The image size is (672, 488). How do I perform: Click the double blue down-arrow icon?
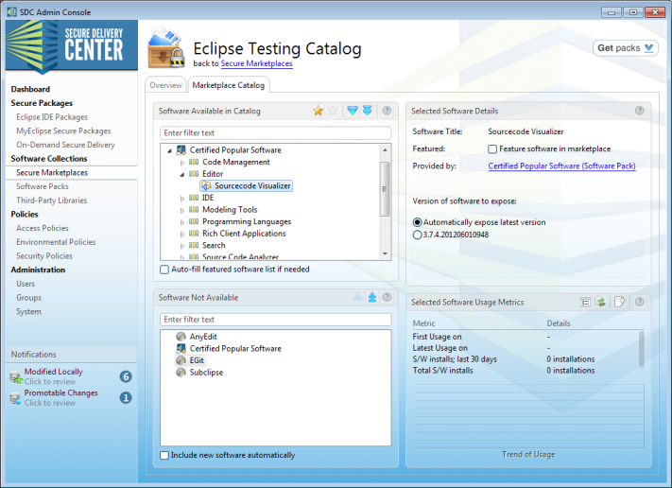367,111
